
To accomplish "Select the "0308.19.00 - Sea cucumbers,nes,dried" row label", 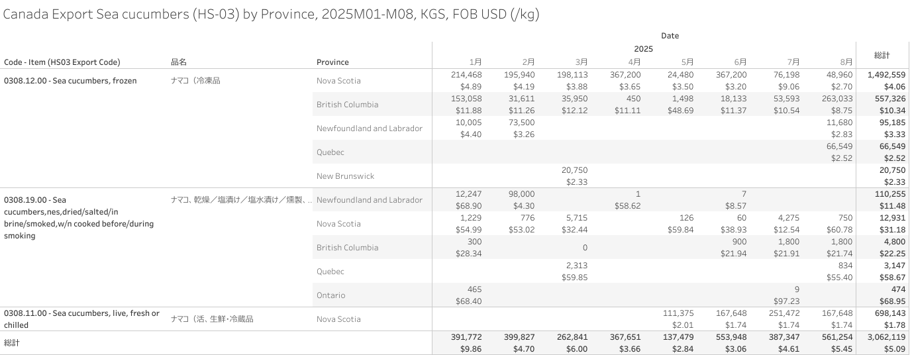I will (x=78, y=217).
